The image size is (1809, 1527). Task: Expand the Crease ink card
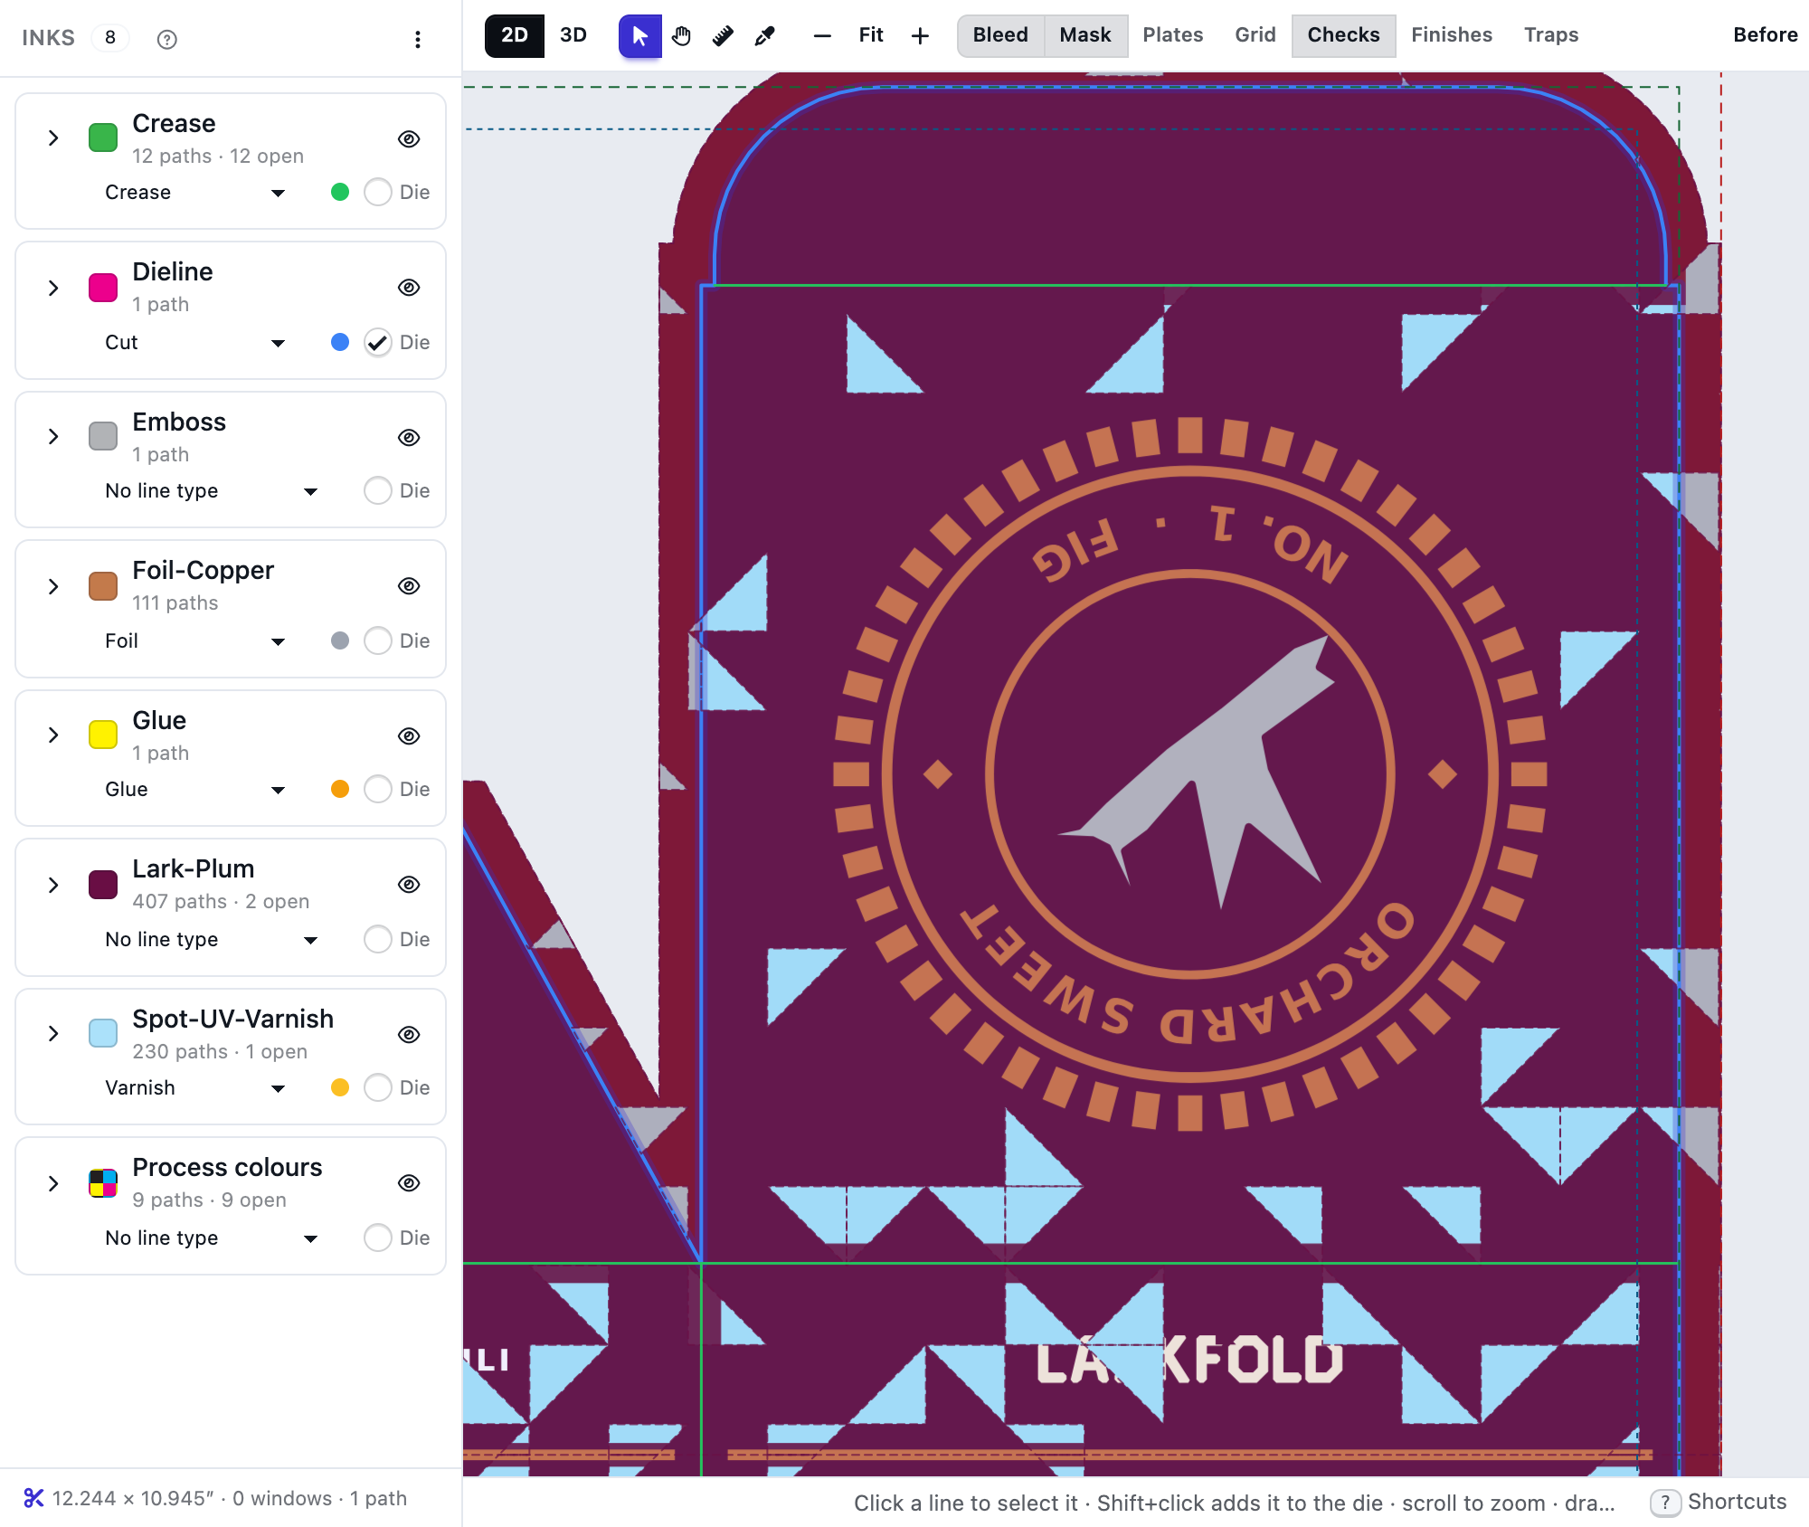click(x=53, y=138)
